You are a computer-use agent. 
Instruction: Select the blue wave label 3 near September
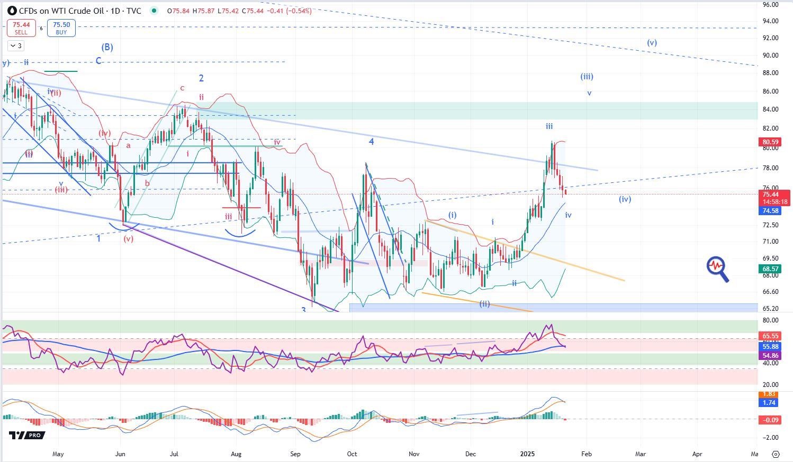coord(304,310)
